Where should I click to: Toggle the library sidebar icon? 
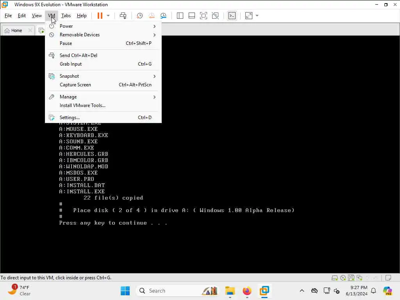pyautogui.click(x=180, y=16)
